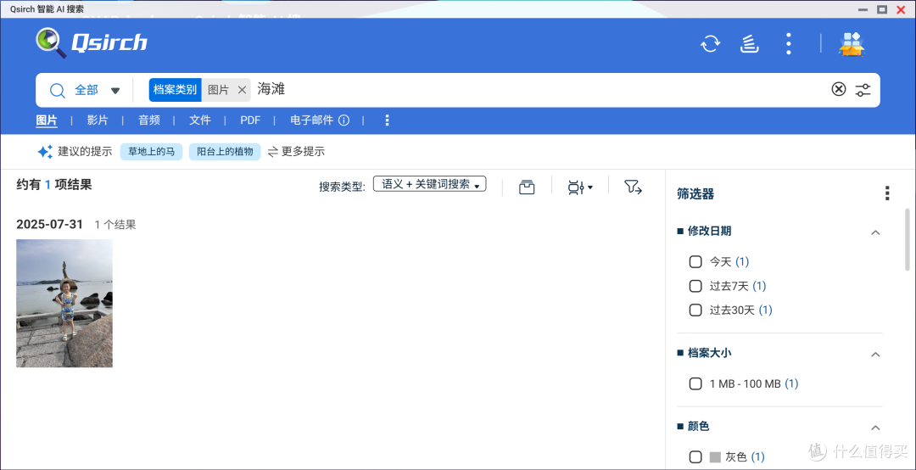The image size is (916, 470).
Task: Clear the search text with X icon
Action: pyautogui.click(x=838, y=89)
